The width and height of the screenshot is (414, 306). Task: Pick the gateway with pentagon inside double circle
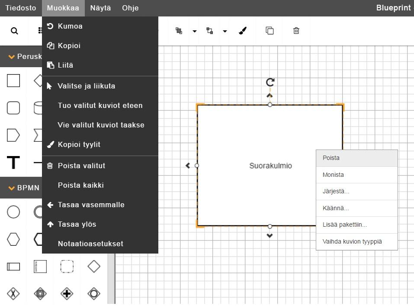40,293
